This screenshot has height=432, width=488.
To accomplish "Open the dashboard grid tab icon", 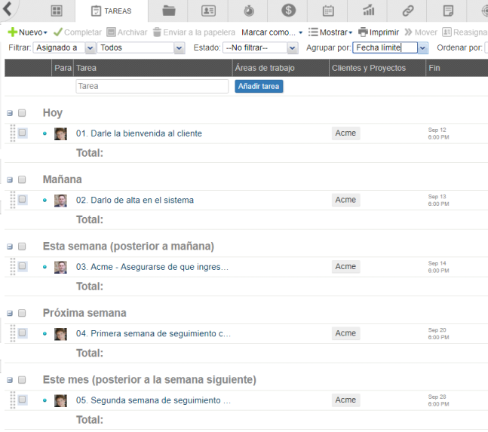I will [56, 11].
